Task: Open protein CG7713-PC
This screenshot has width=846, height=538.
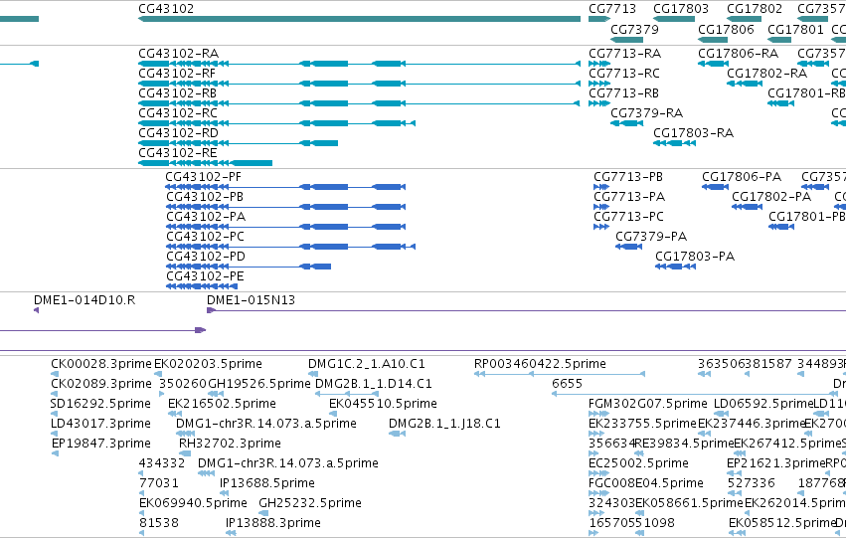Action: [x=628, y=217]
